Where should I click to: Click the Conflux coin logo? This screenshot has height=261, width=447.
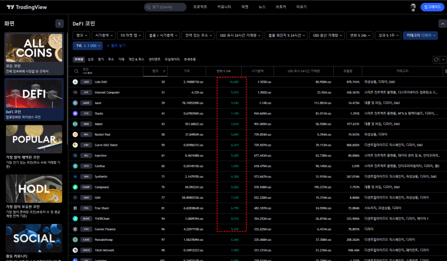pos(75,166)
